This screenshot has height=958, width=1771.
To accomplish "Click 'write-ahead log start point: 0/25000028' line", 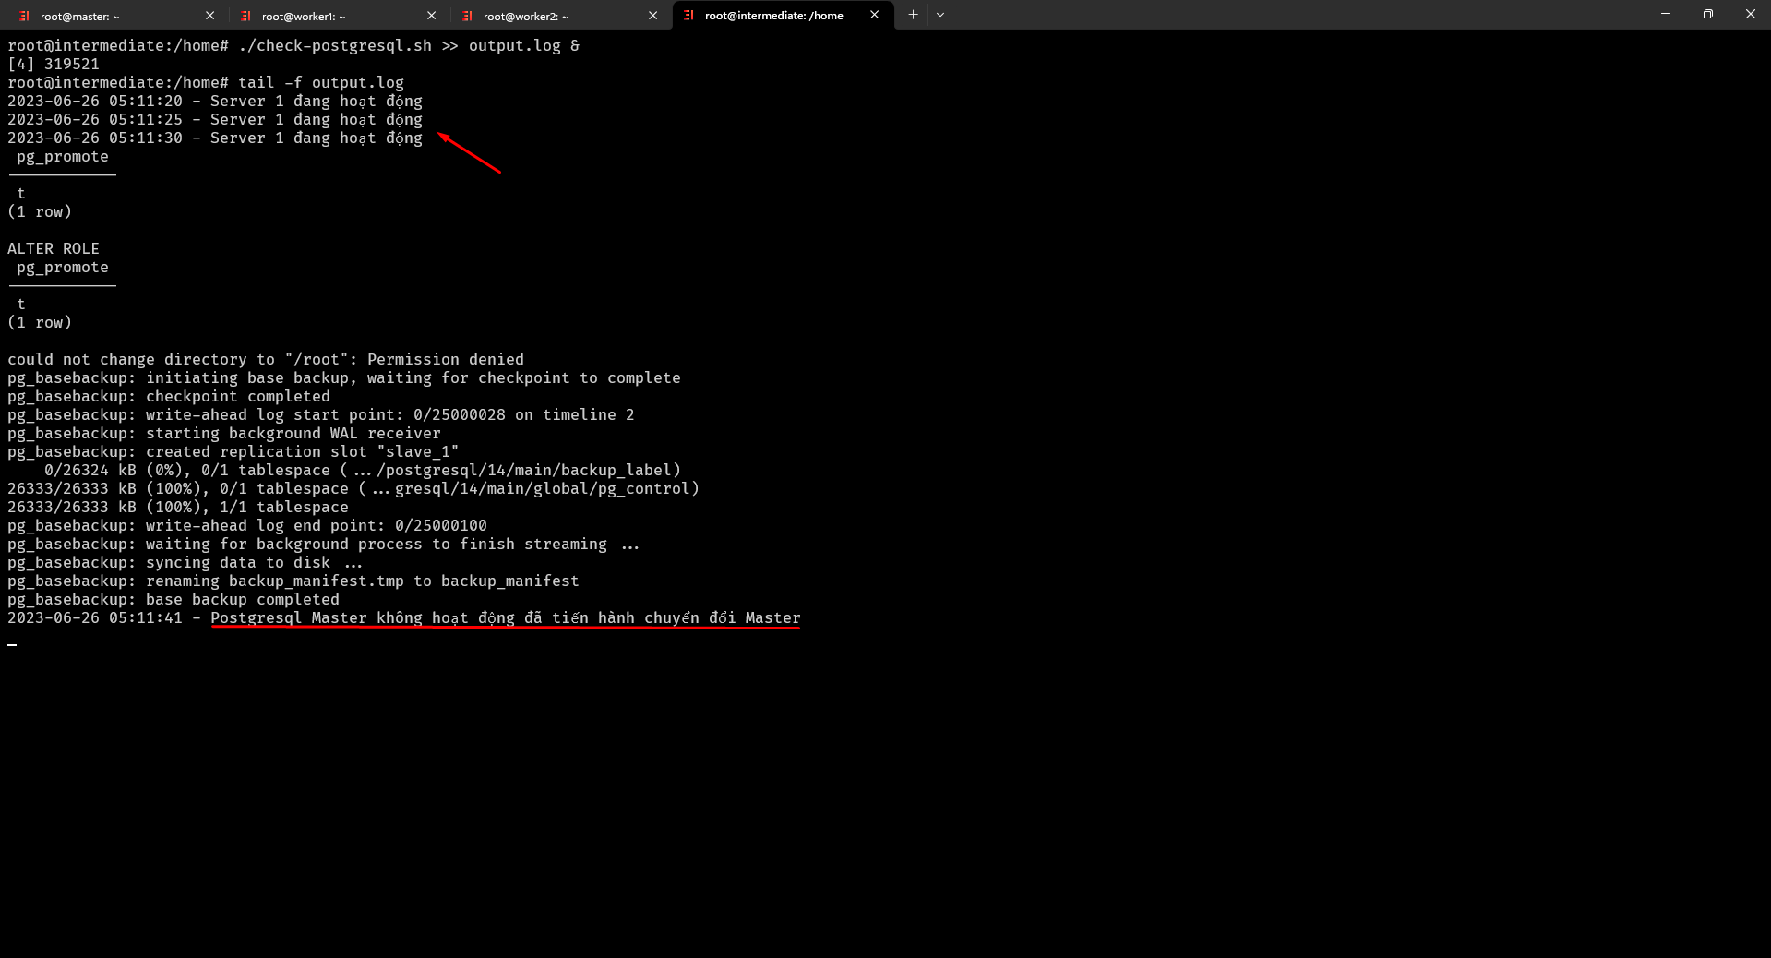I will pos(321,414).
